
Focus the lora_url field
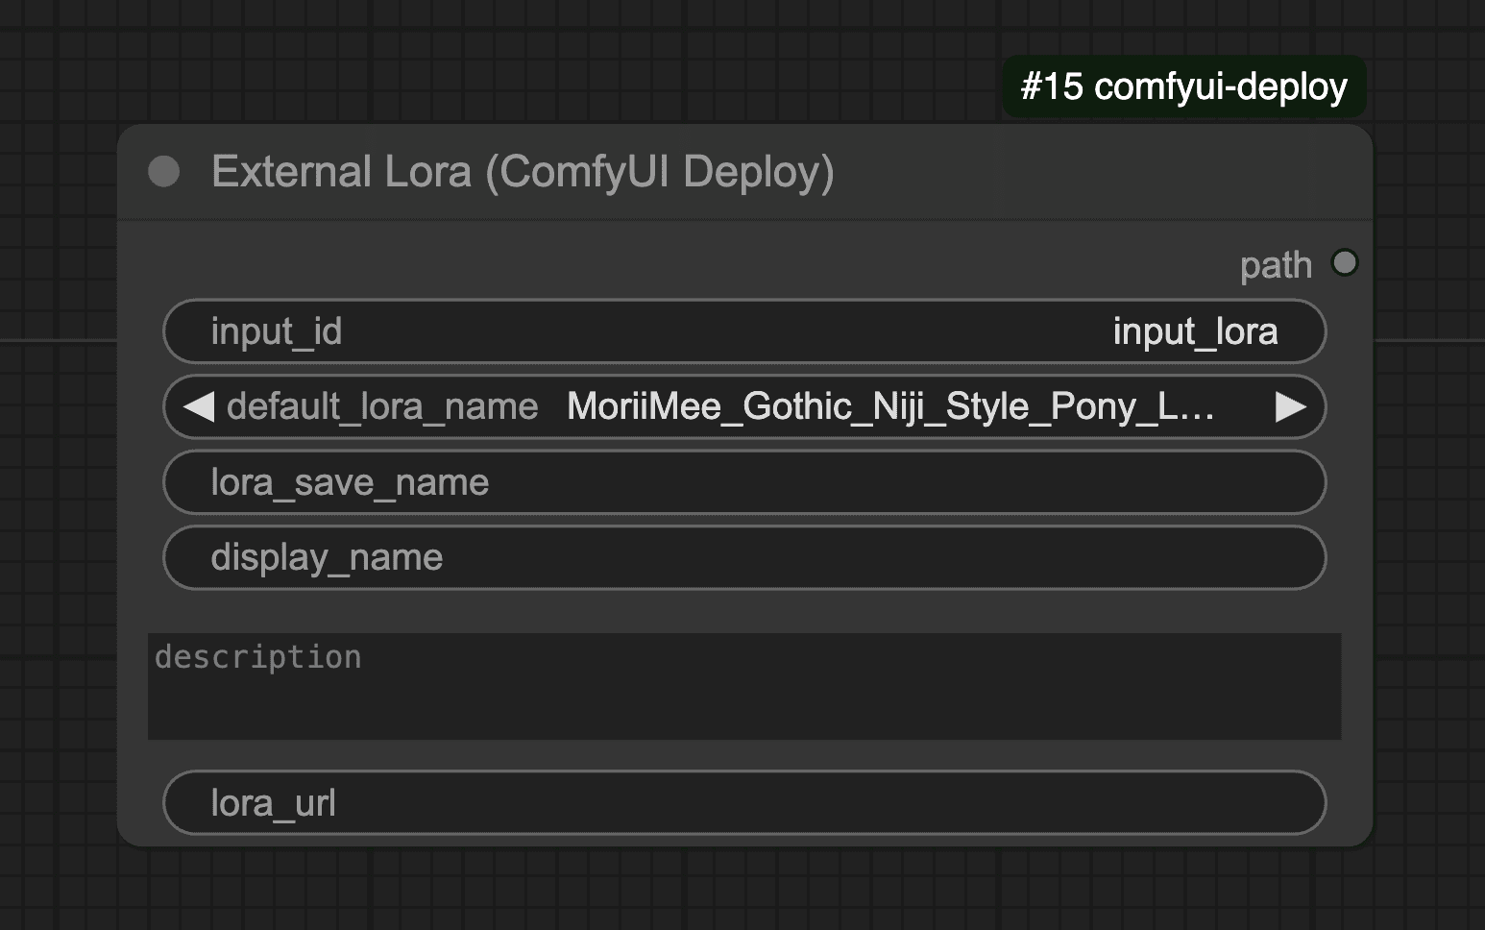click(x=744, y=803)
